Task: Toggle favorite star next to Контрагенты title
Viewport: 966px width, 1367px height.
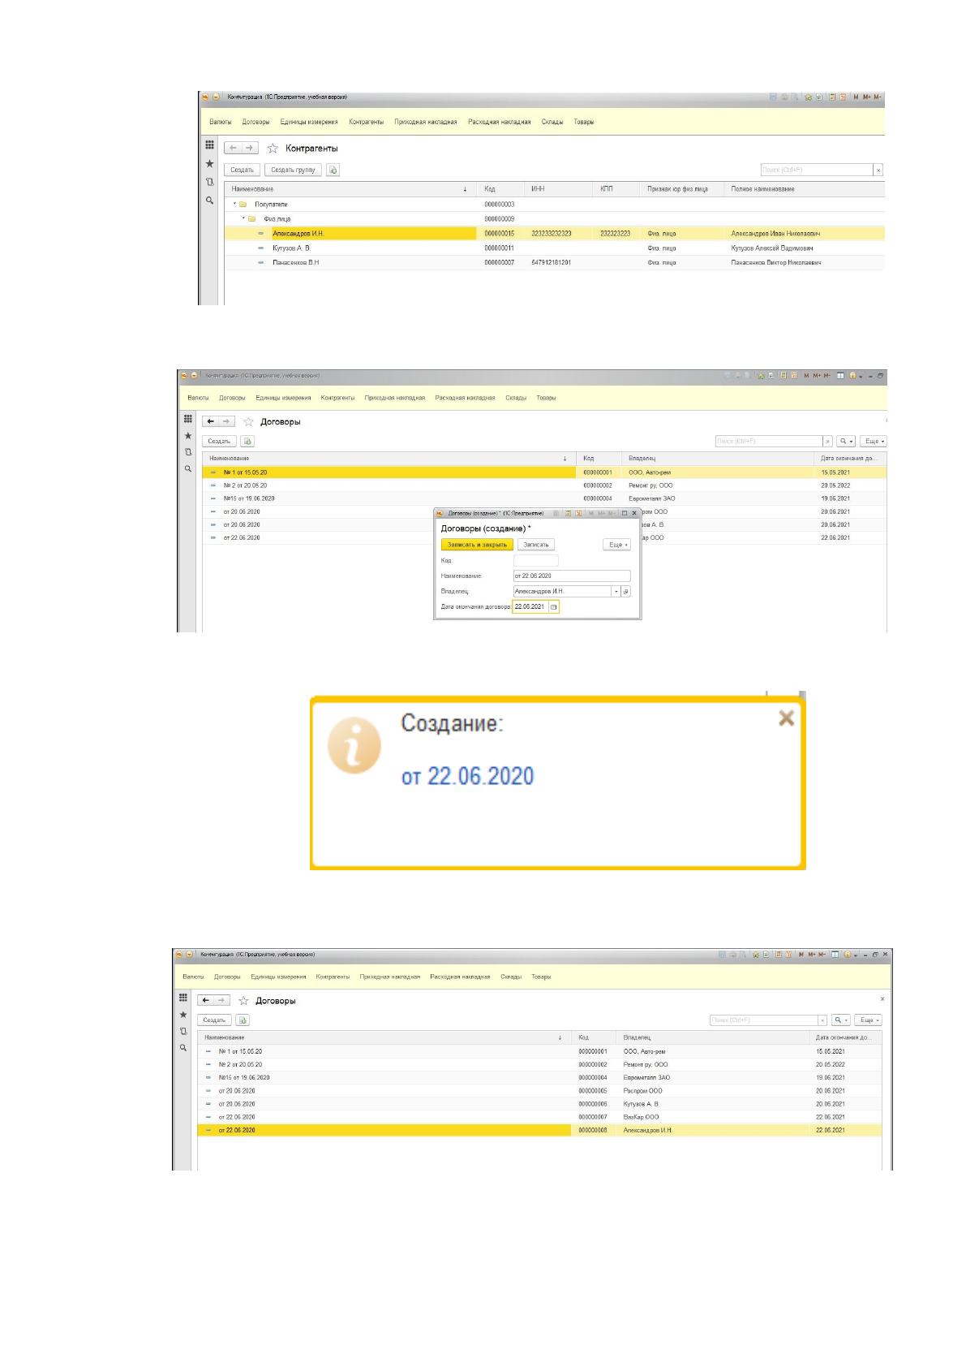Action: (273, 149)
